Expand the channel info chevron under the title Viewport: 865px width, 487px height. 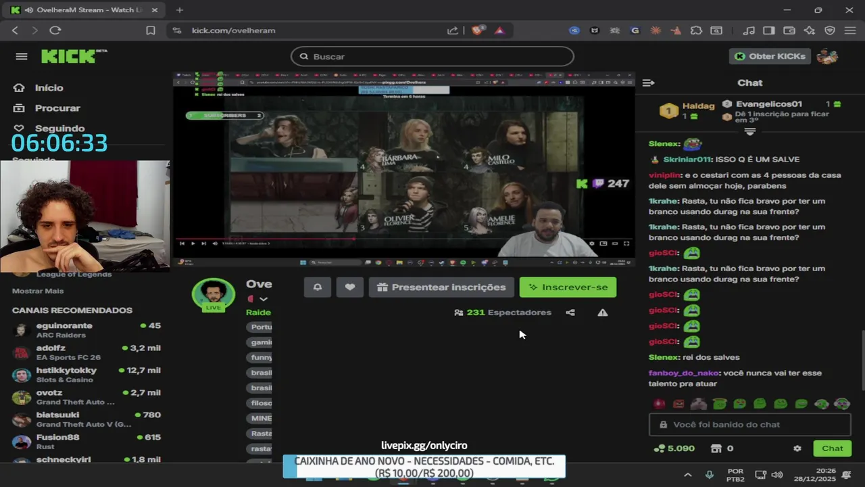pyautogui.click(x=264, y=299)
